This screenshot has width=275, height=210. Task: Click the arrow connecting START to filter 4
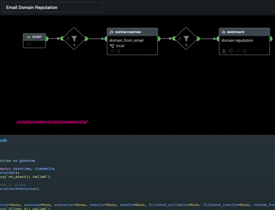pyautogui.click(x=54, y=39)
